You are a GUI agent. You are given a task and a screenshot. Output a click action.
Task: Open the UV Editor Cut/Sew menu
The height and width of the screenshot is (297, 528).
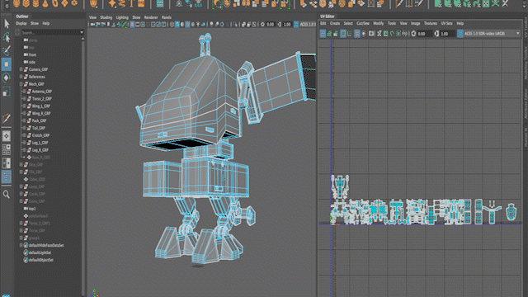(363, 24)
